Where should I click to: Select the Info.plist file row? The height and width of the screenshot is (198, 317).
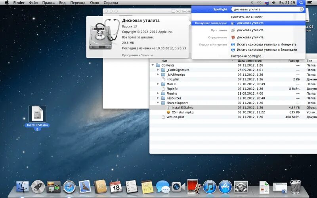233,80
